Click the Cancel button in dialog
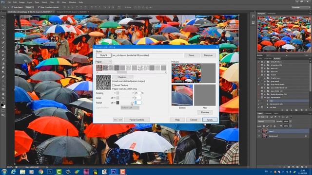This screenshot has height=175, width=312. [194, 120]
